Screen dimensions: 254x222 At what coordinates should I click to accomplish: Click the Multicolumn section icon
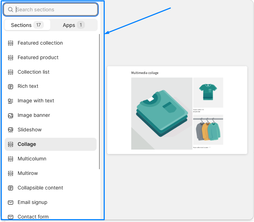click(11, 159)
